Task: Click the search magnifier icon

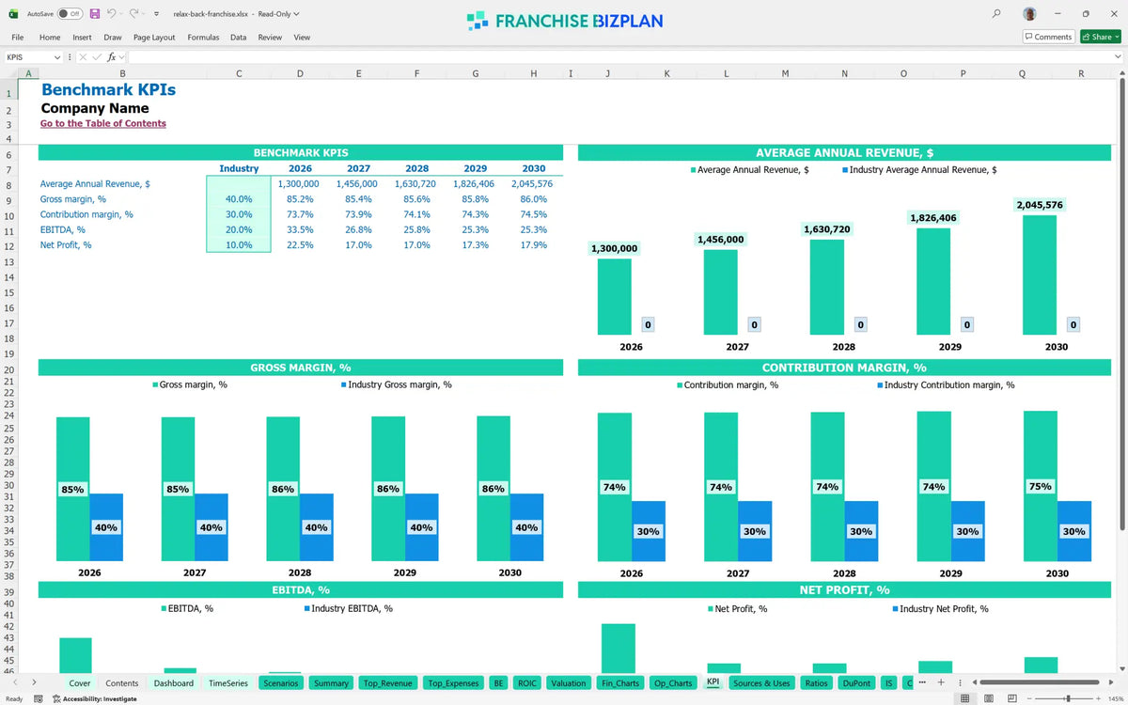Action: click(996, 14)
